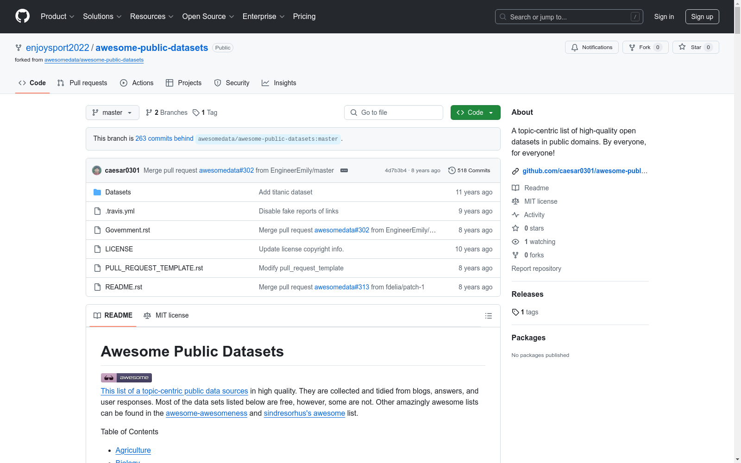This screenshot has height=463, width=741.
Task: Open the Agriculture table of contents link
Action: pos(133,450)
